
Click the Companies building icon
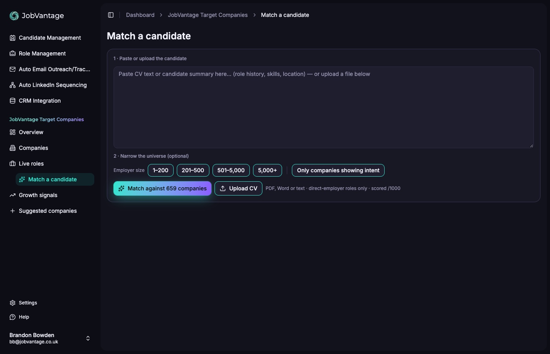pos(13,148)
